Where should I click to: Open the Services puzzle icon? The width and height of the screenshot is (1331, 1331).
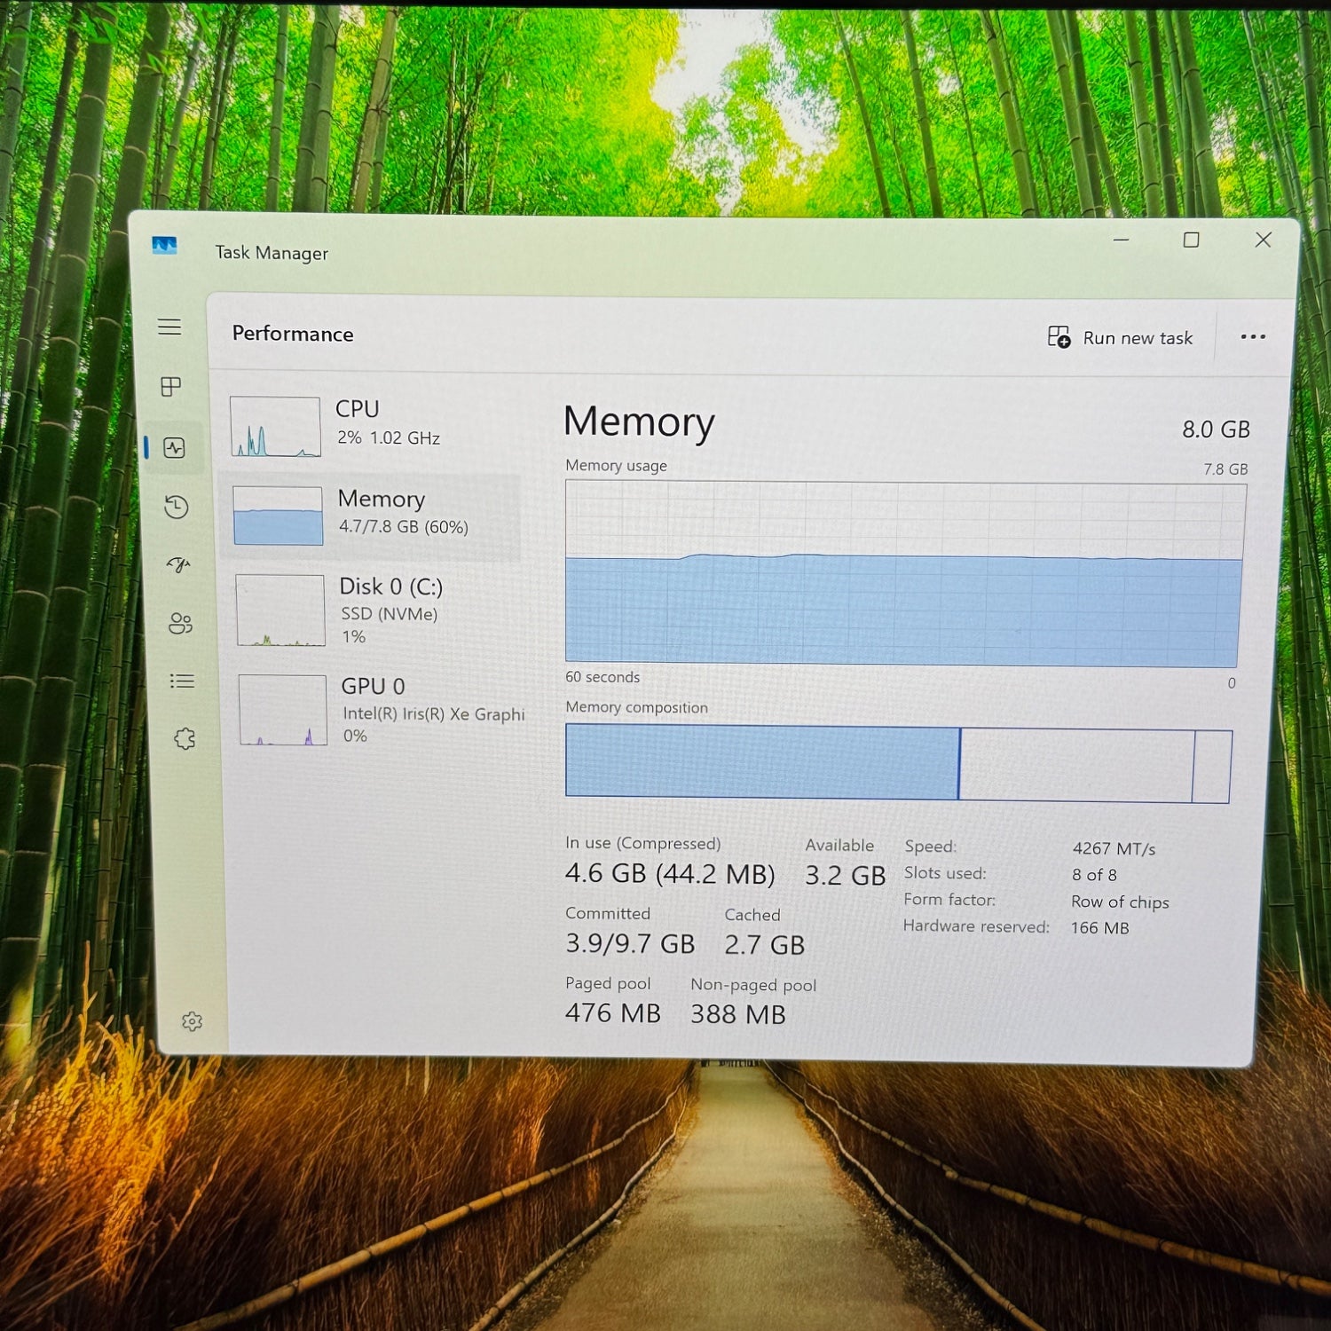coord(185,739)
